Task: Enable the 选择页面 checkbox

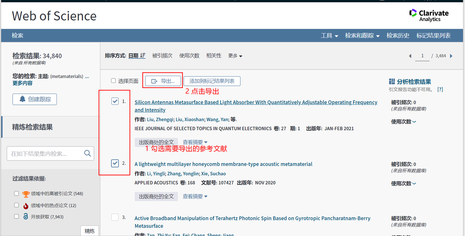Action: point(113,81)
